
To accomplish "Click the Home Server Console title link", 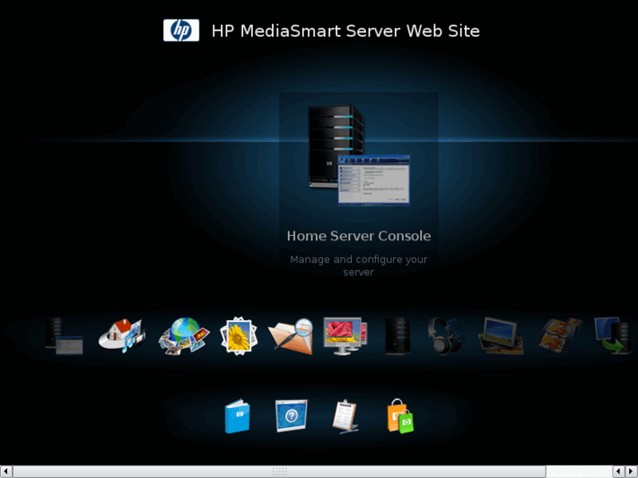I will tap(358, 236).
